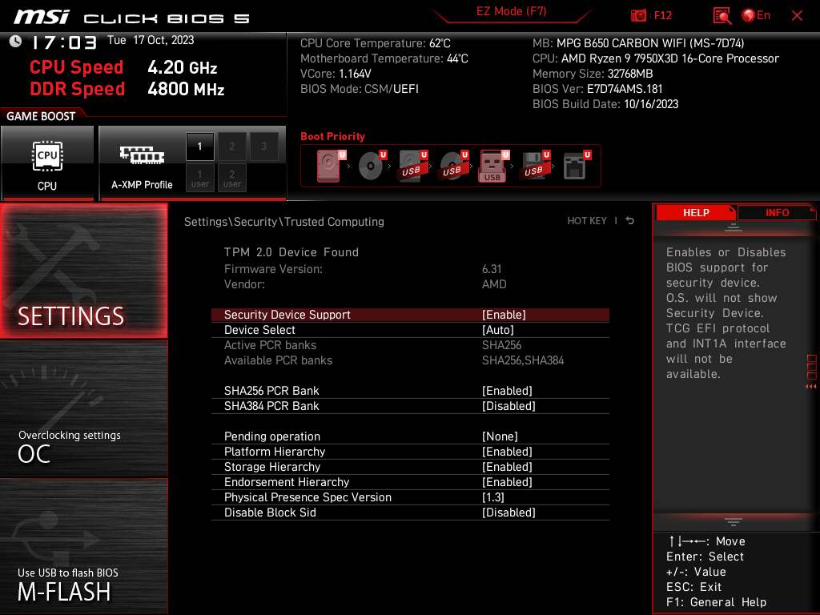
Task: Select the USB key boot device icon
Action: click(493, 166)
